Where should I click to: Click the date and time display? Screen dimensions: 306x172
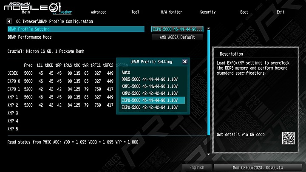[x=258, y=167]
